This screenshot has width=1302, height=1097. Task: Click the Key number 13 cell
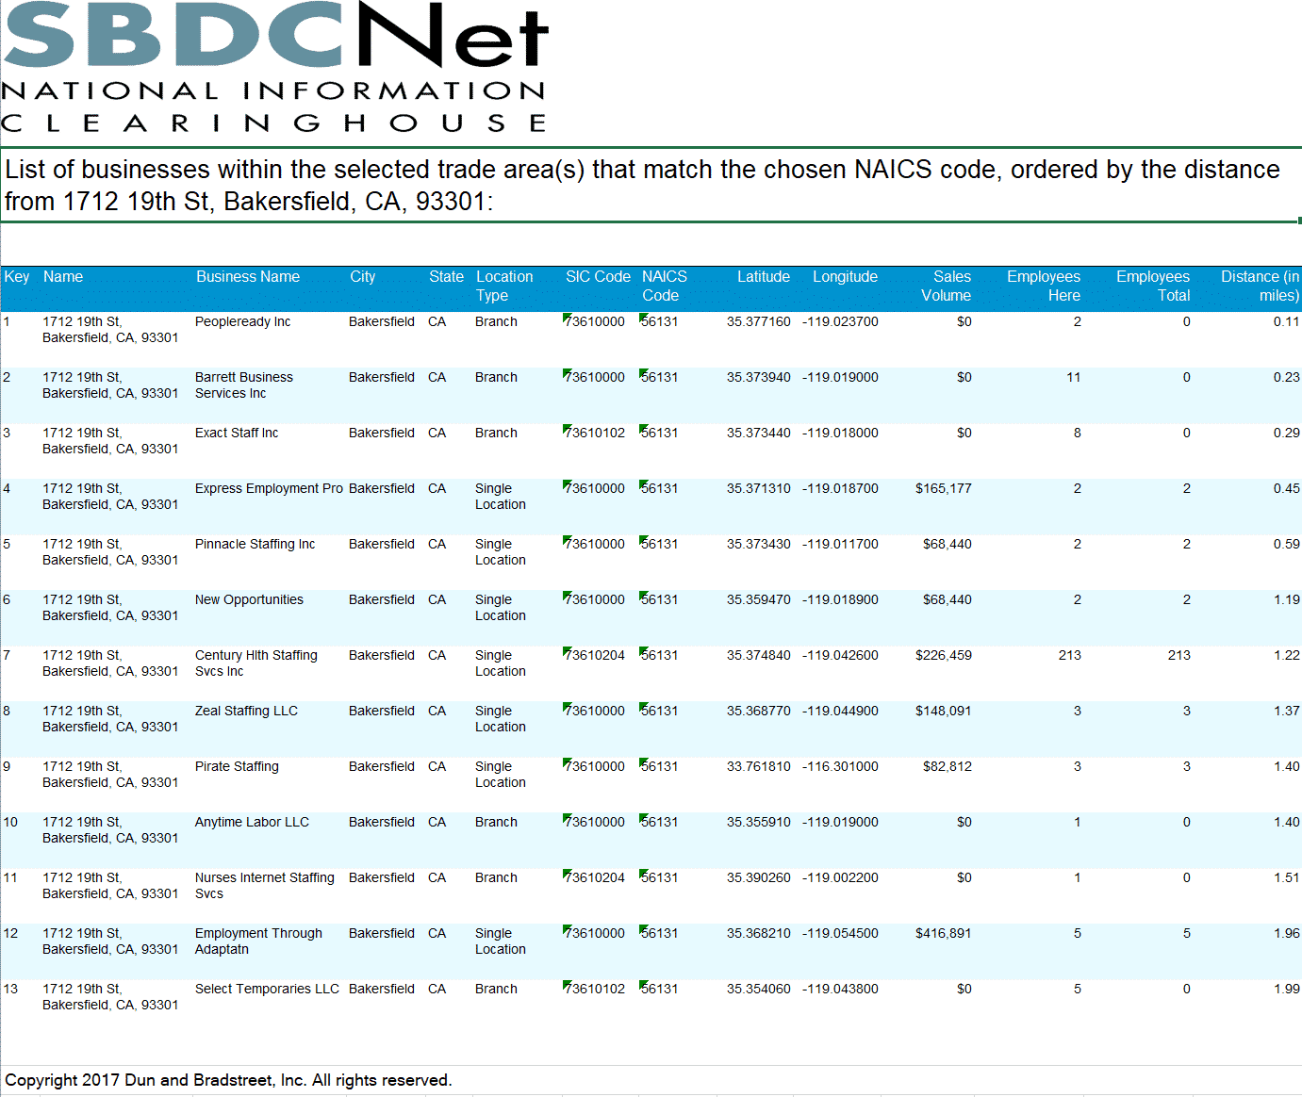(10, 990)
